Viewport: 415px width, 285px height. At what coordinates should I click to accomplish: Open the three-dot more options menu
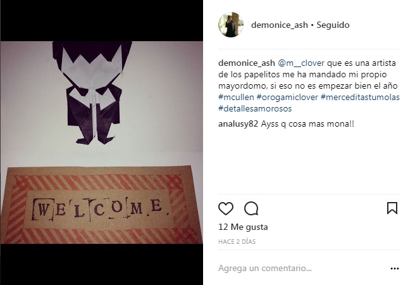[x=394, y=269]
